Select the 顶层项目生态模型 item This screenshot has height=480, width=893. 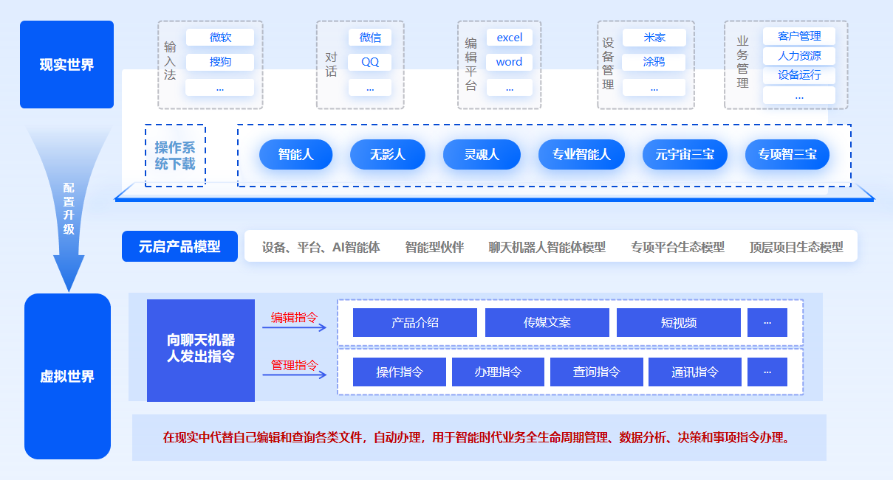pos(796,247)
